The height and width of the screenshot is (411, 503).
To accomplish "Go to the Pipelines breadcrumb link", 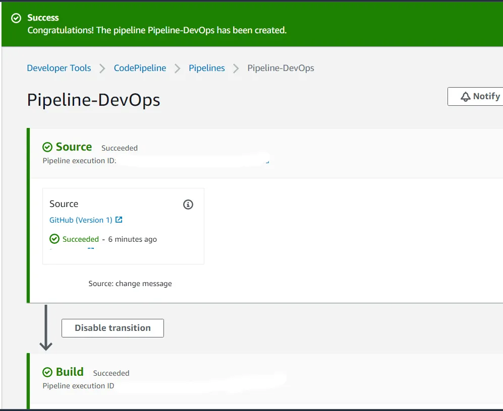I will click(206, 68).
